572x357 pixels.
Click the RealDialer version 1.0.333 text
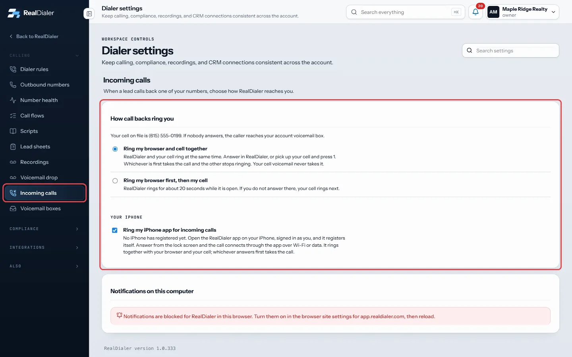(x=140, y=348)
